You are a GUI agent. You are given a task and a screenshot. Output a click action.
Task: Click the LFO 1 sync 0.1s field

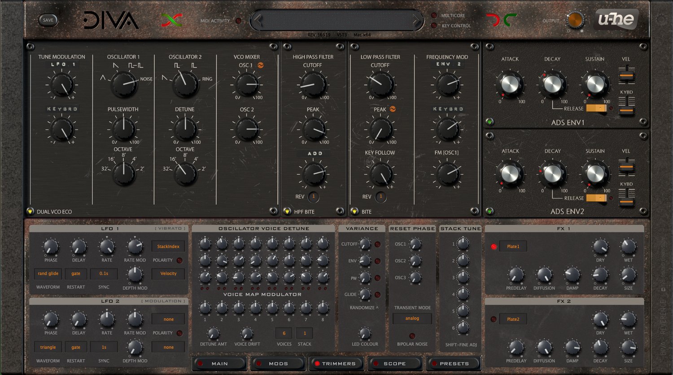click(104, 273)
